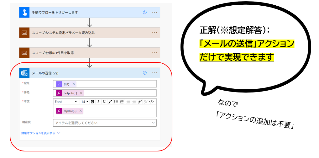Expand スコープ:台帳の1件目を取得 action card
Image resolution: width=319 pixels, height=158 pixels.
90,53
